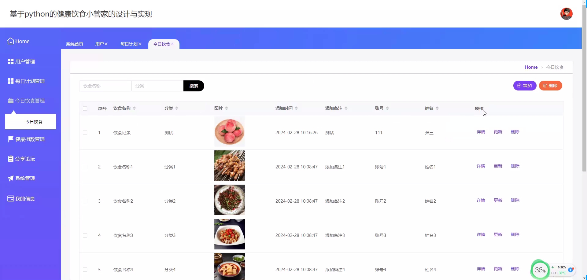Toggle the select-all checkbox in table header
This screenshot has height=280, width=587.
coord(85,108)
